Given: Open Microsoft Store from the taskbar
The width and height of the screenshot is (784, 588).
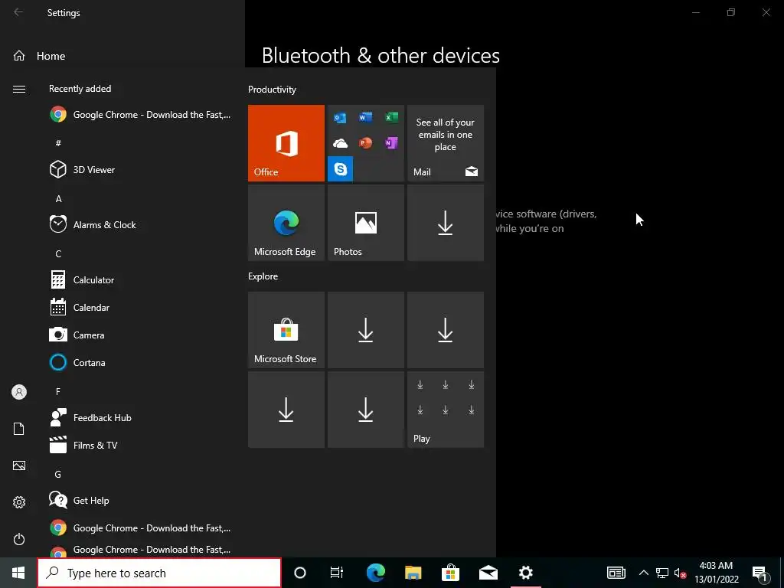Looking at the screenshot, I should [450, 573].
